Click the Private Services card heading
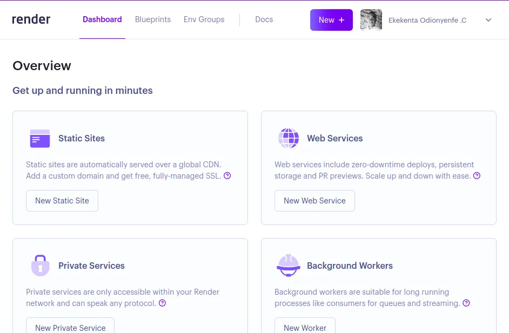 [91, 266]
